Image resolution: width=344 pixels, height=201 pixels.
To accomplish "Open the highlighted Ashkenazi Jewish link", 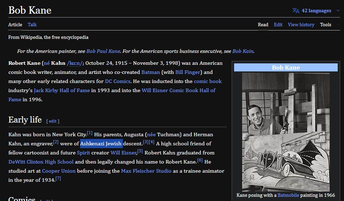I will pyautogui.click(x=101, y=144).
